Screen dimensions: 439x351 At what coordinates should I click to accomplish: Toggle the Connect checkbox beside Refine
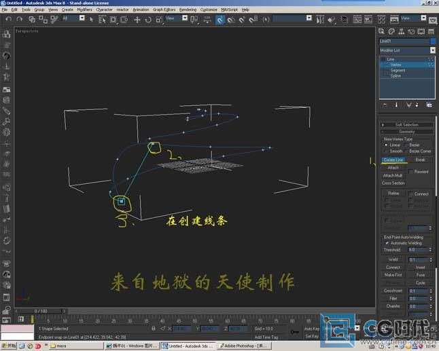point(410,193)
